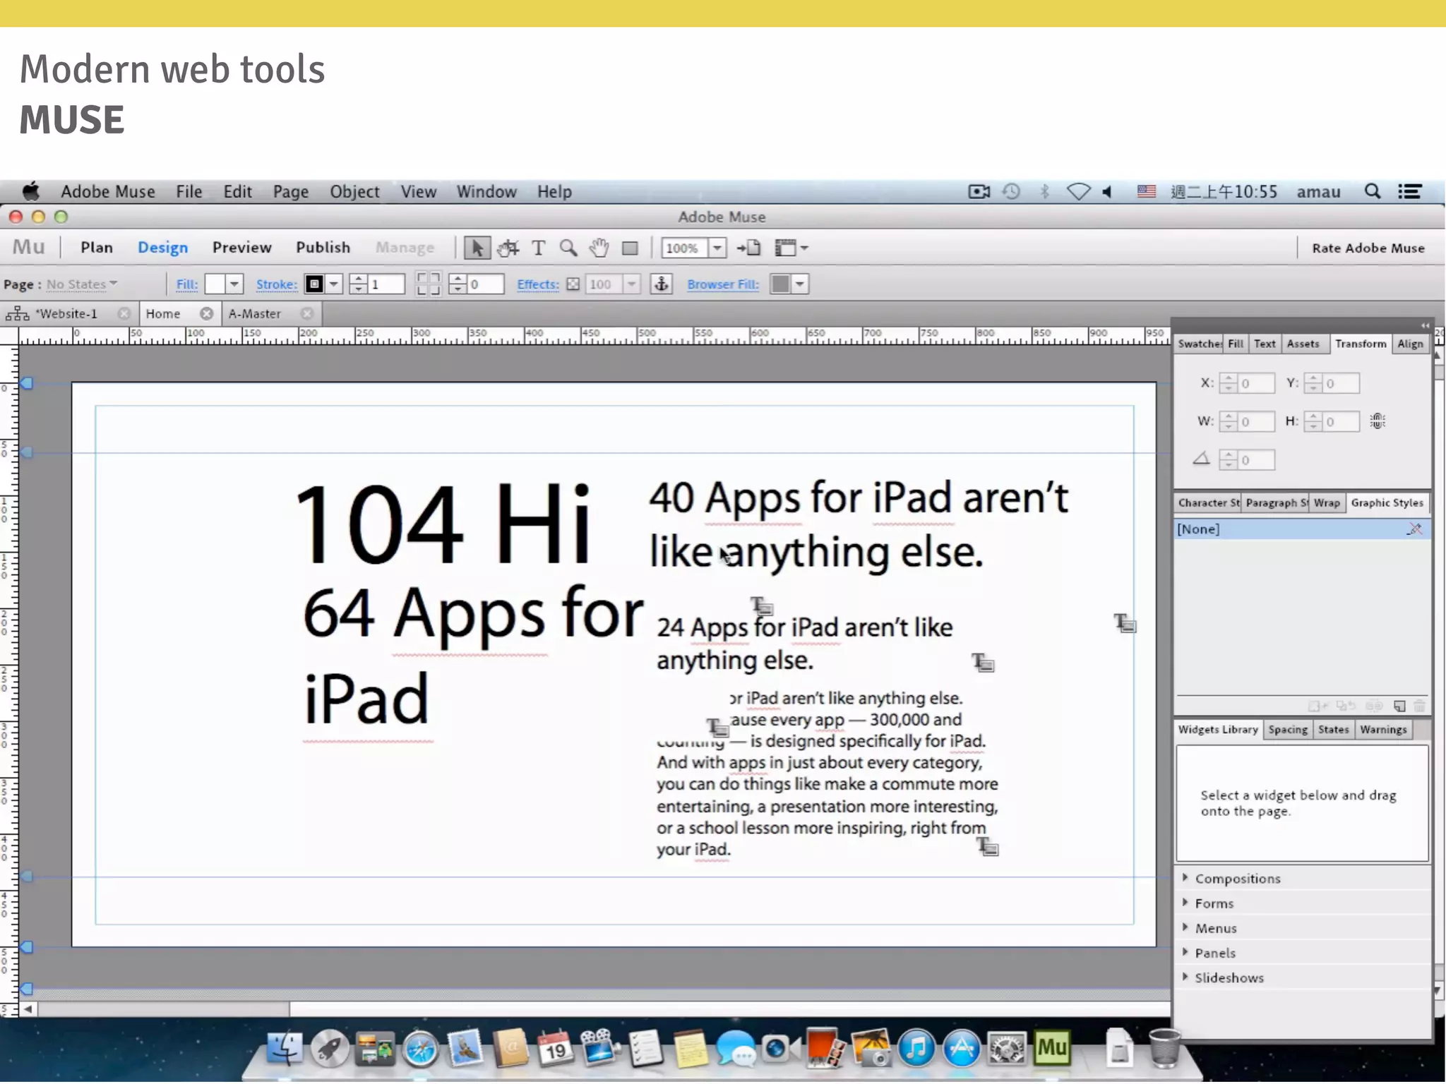The image size is (1446, 1084).
Task: Open the zoom level dropdown arrow
Action: coord(717,248)
